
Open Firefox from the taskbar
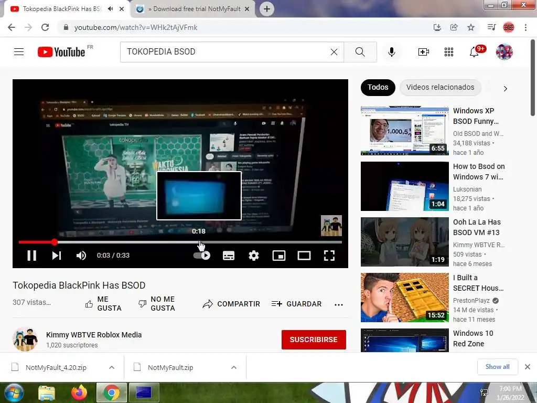point(79,393)
